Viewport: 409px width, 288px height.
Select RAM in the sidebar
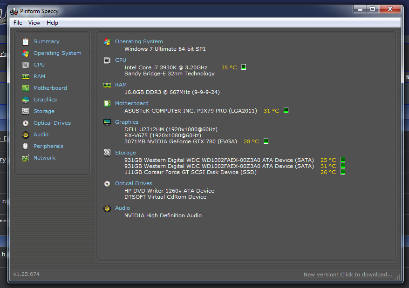click(40, 76)
